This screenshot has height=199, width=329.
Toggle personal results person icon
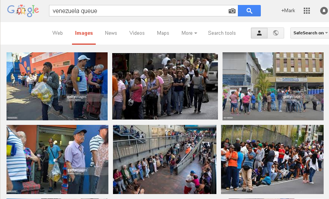[259, 33]
